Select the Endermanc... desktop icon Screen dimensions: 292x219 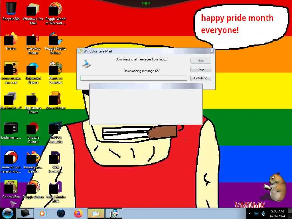(x=11, y=130)
